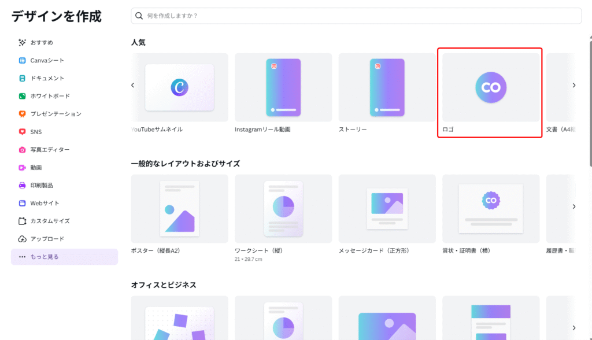This screenshot has width=592, height=340.
Task: Pick the Instagramリール動画 template thumbnail
Action: point(283,87)
